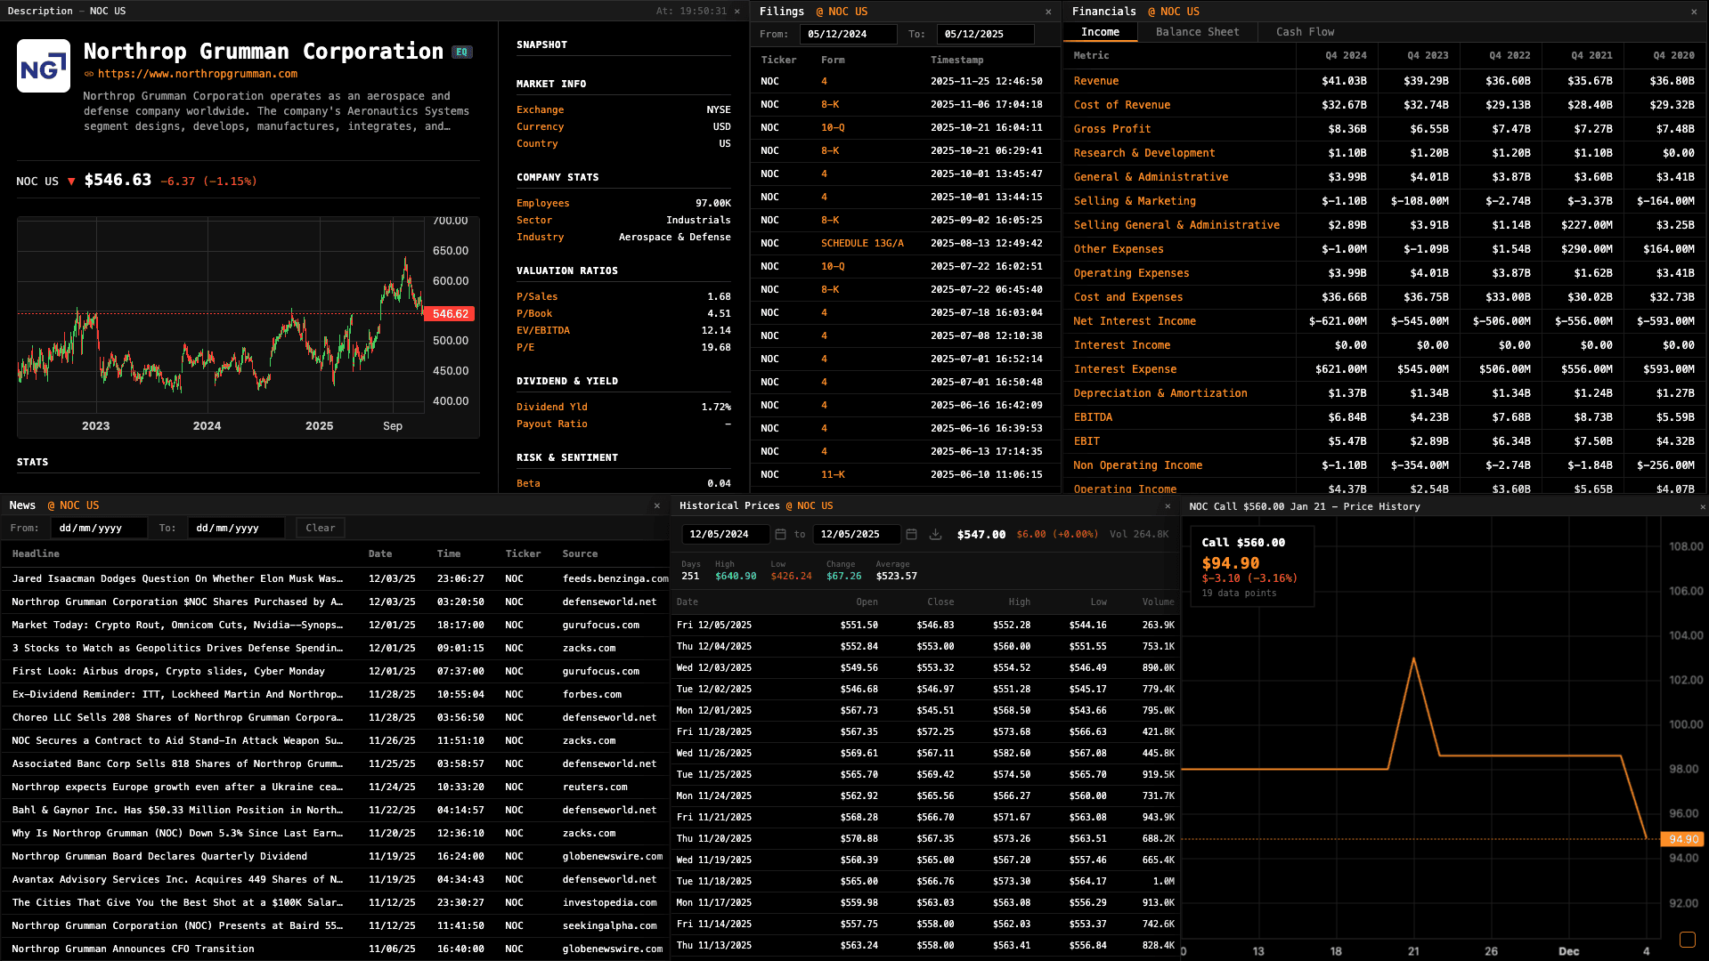Click the Northrop Grumman NG logo

click(x=44, y=66)
